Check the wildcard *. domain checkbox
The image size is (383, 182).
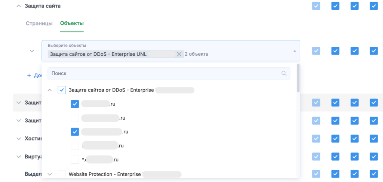coord(75,160)
